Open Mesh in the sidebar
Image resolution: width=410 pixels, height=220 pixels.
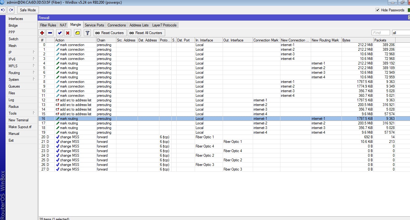point(21,46)
